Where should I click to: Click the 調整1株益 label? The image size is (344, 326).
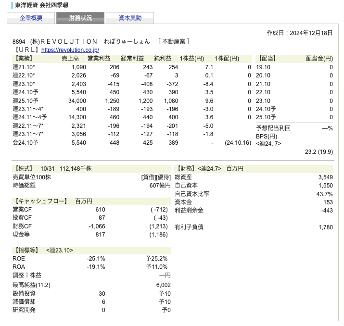(27, 276)
